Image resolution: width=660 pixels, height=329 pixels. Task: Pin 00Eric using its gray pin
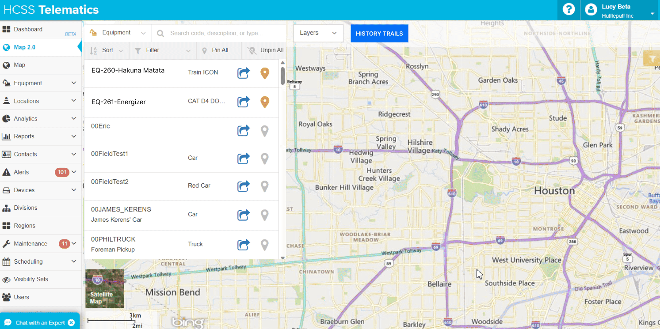[265, 131]
